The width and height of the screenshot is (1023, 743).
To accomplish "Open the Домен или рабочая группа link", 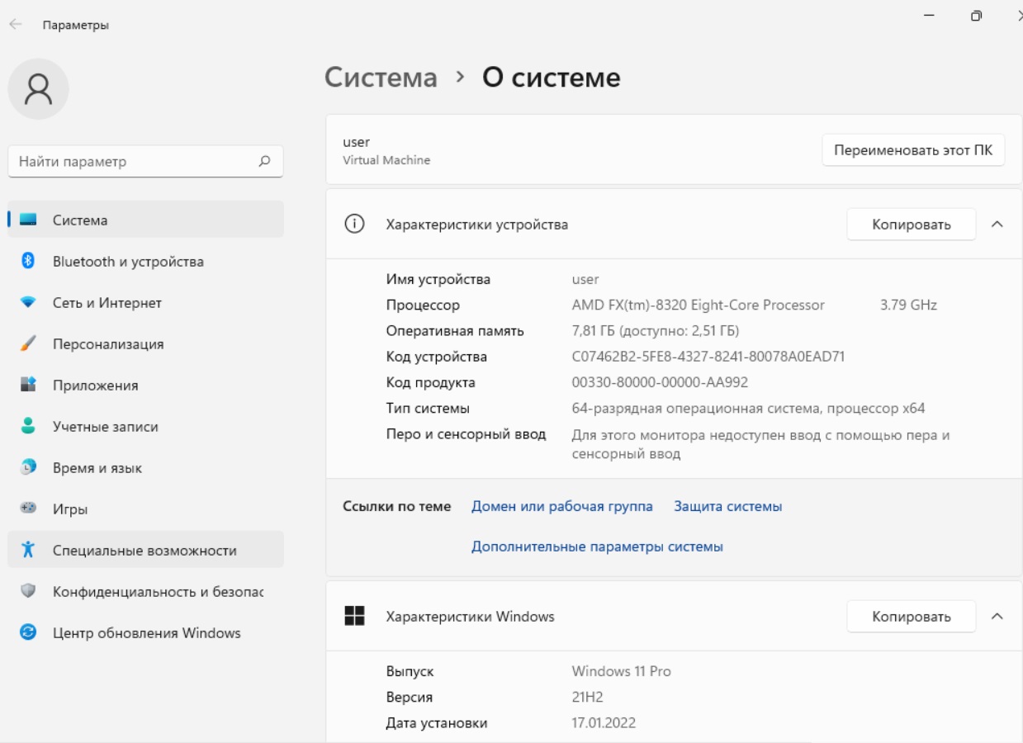I will [x=562, y=506].
